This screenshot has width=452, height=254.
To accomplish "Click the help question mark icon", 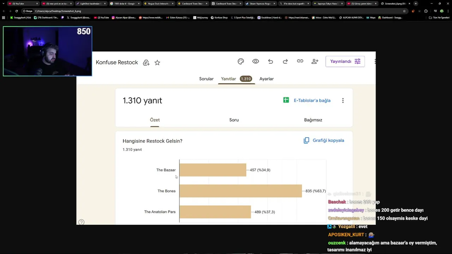I will pos(82,222).
